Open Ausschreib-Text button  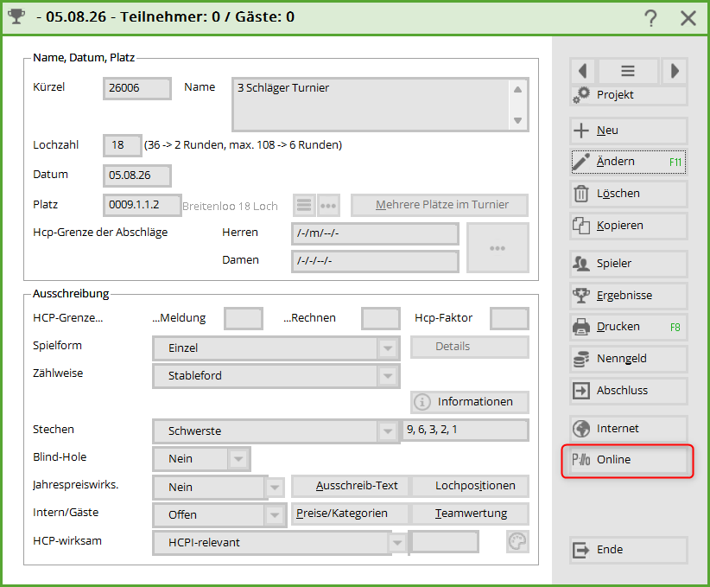pyautogui.click(x=352, y=486)
